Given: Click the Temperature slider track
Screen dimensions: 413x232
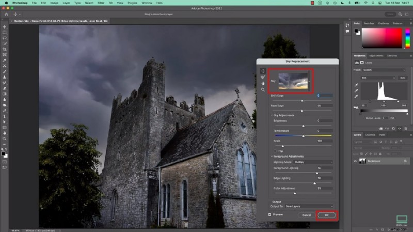Looking at the screenshot, I should coord(303,135).
